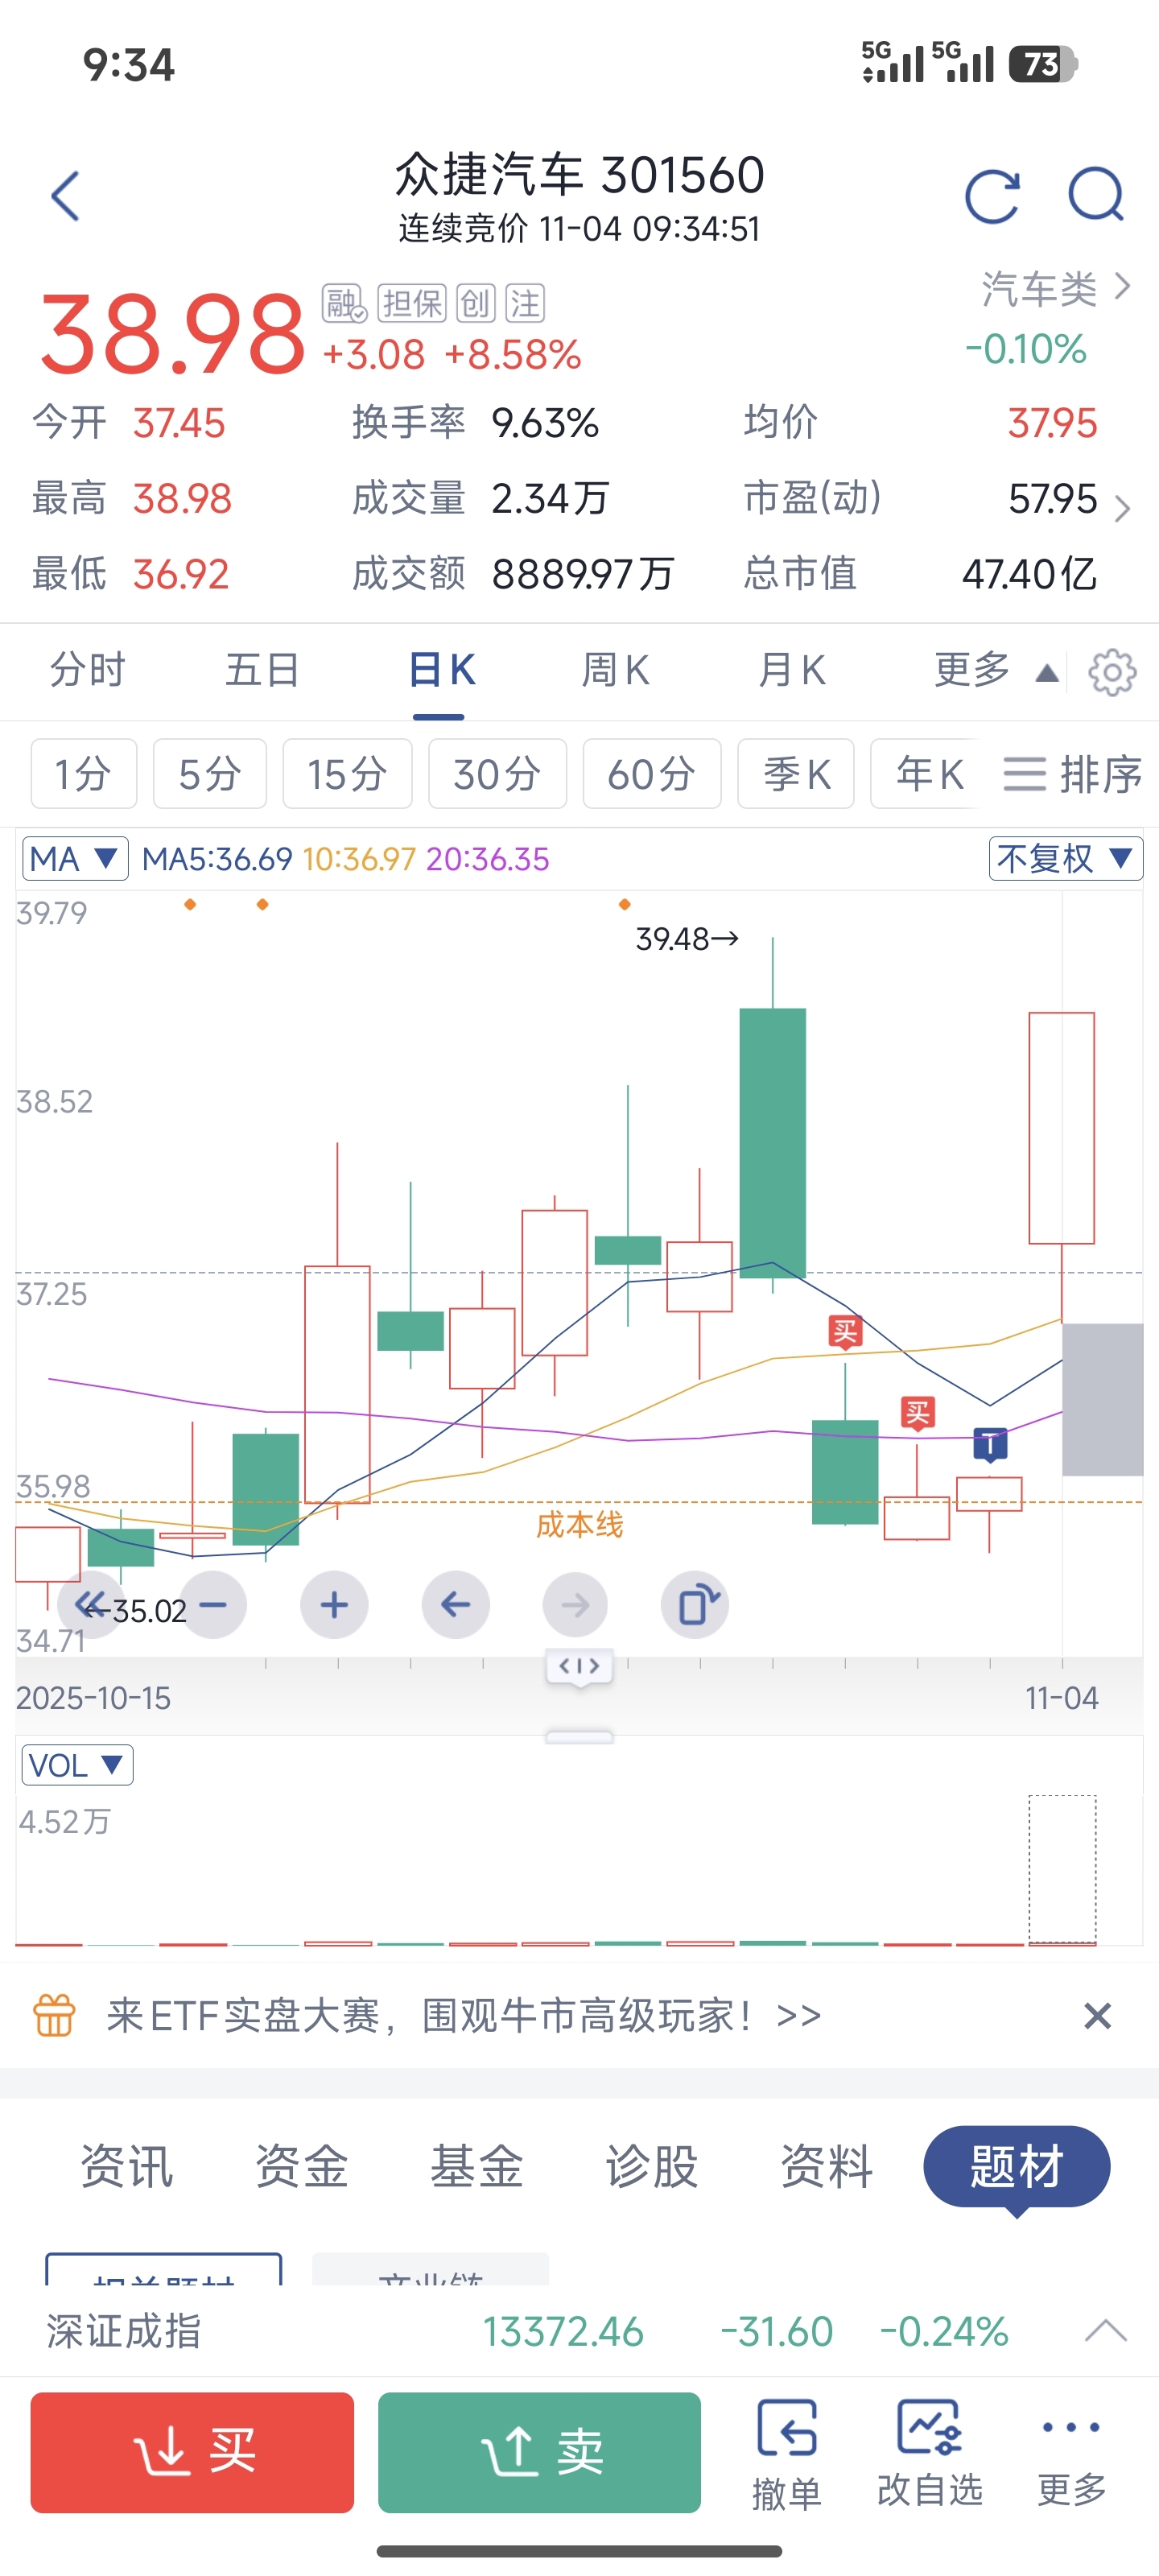Select the 60分 interval option
This screenshot has height=2576, width=1159.
(x=652, y=774)
